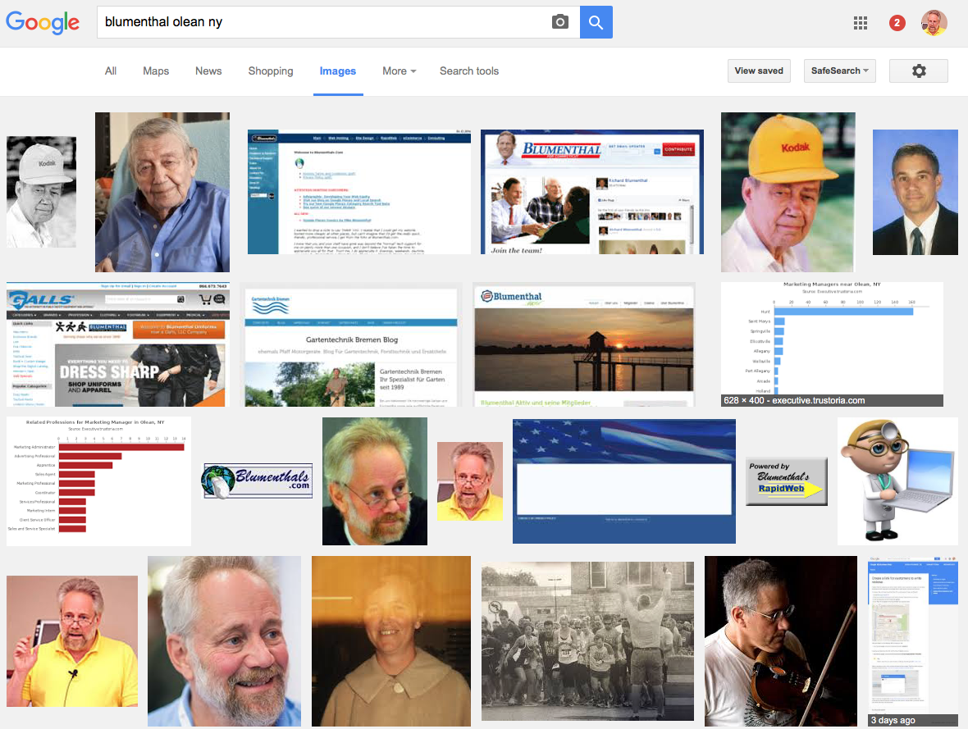Open the settings gear button

[x=919, y=71]
